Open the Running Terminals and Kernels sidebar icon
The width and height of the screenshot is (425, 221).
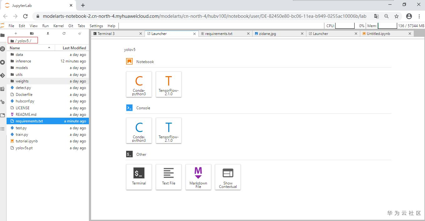click(3, 62)
